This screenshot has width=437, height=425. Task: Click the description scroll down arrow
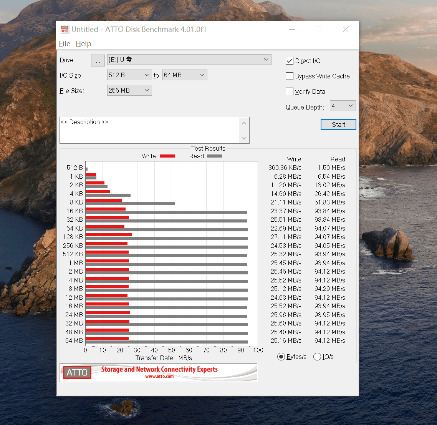click(x=244, y=138)
